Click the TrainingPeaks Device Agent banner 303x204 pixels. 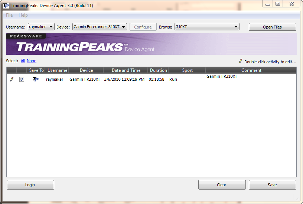151,44
